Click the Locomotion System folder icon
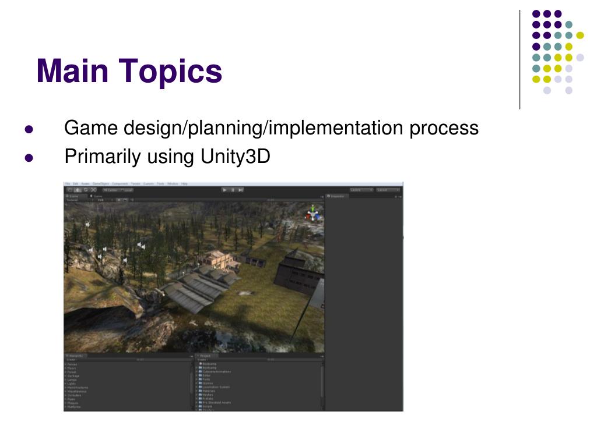The width and height of the screenshot is (597, 447). [x=201, y=387]
